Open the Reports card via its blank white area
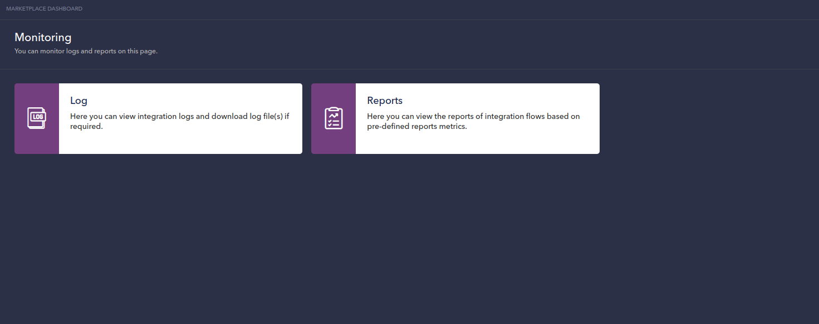Screen dimensions: 819x324 (x=529, y=143)
